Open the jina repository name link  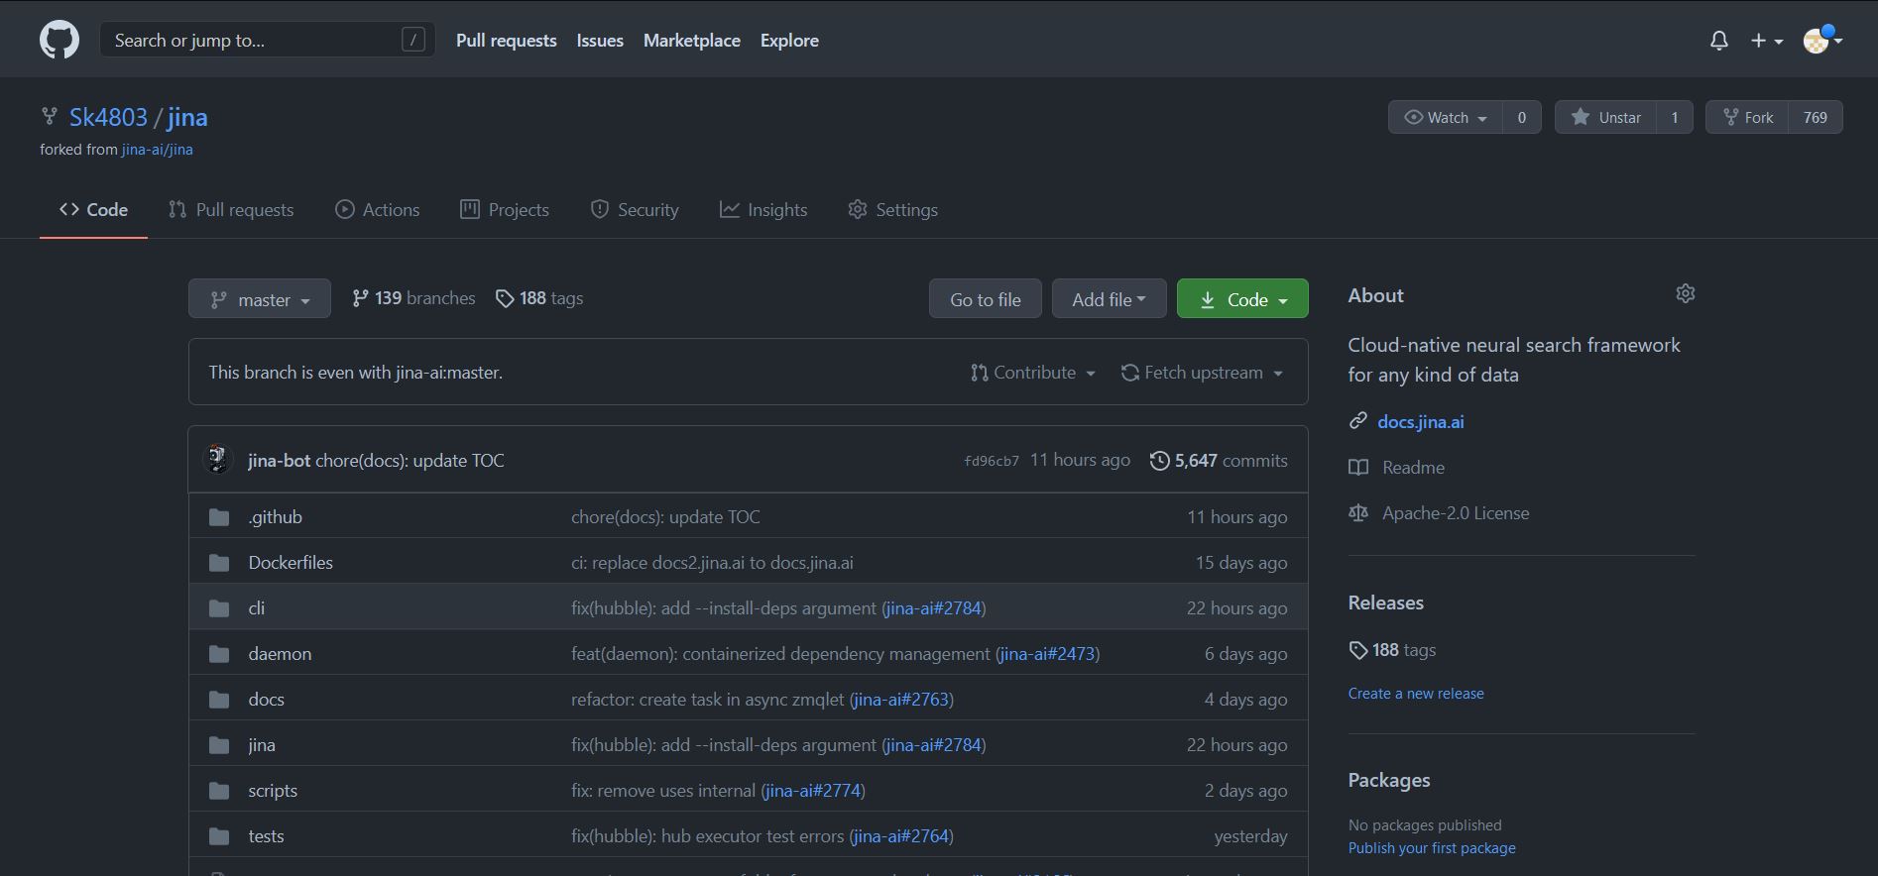click(187, 117)
